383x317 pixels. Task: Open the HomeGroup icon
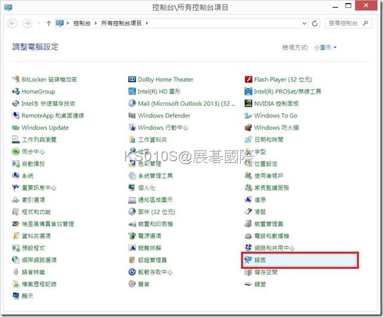(x=16, y=92)
